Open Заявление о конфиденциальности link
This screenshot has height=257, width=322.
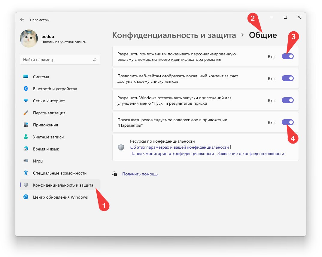tap(251, 153)
